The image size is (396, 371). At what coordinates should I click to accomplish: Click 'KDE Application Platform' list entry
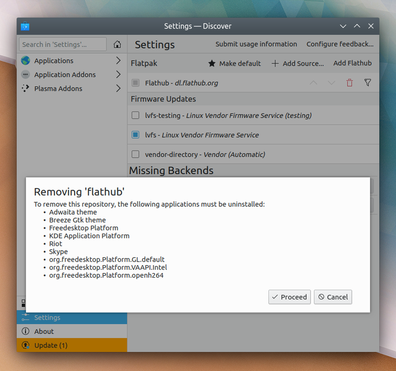pyautogui.click(x=89, y=236)
